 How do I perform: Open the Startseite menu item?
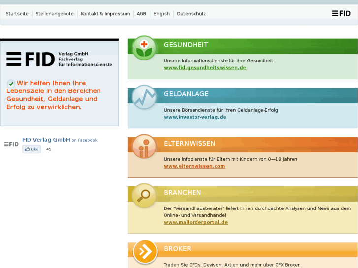tap(17, 14)
